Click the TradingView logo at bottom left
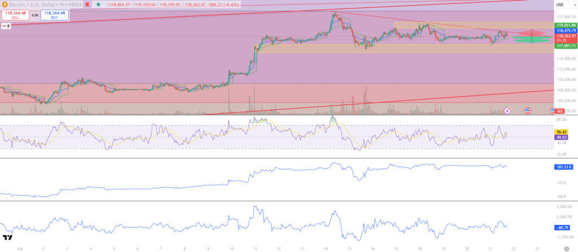This screenshot has height=252, width=578. click(x=7, y=237)
